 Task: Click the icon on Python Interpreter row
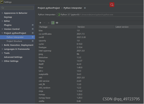[x=32, y=37]
